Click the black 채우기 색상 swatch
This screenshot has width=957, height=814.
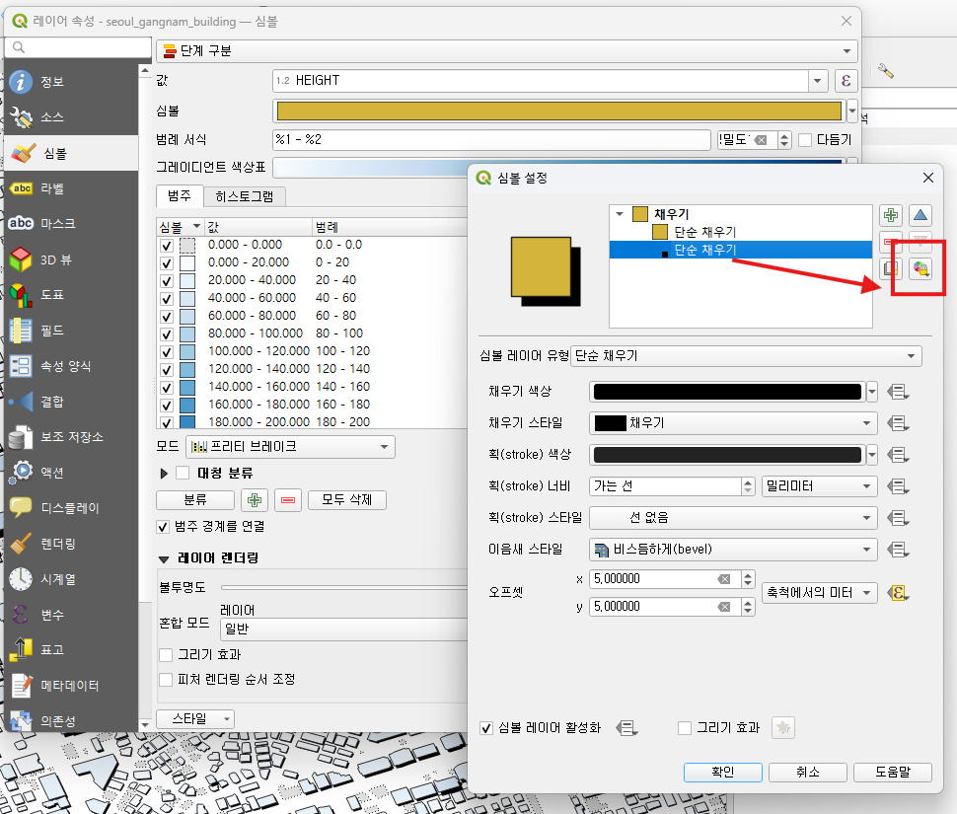tap(727, 392)
